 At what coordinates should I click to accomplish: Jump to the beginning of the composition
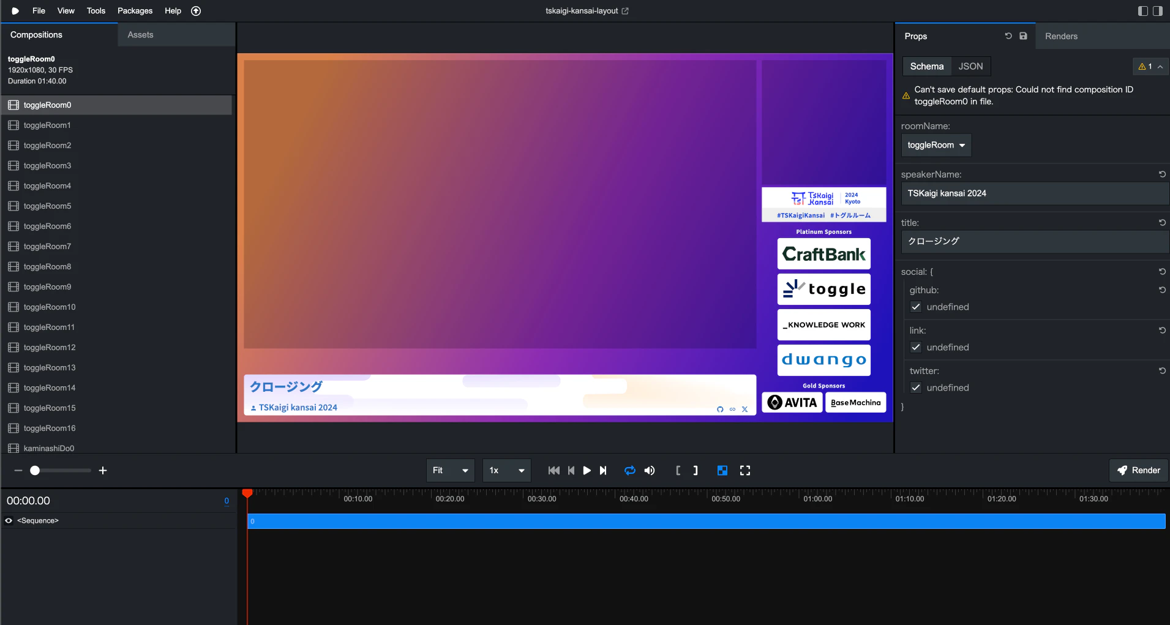click(x=554, y=470)
